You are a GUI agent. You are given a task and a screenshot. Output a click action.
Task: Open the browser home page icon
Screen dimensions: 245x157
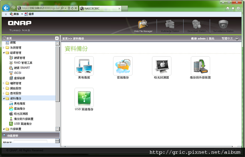click(228, 8)
